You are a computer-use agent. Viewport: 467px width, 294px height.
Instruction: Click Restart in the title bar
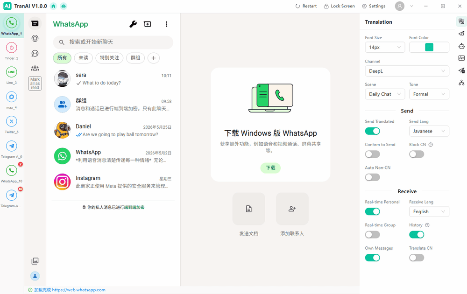point(306,6)
